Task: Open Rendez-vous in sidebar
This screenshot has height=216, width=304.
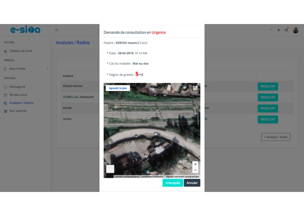Action: click(x=18, y=95)
